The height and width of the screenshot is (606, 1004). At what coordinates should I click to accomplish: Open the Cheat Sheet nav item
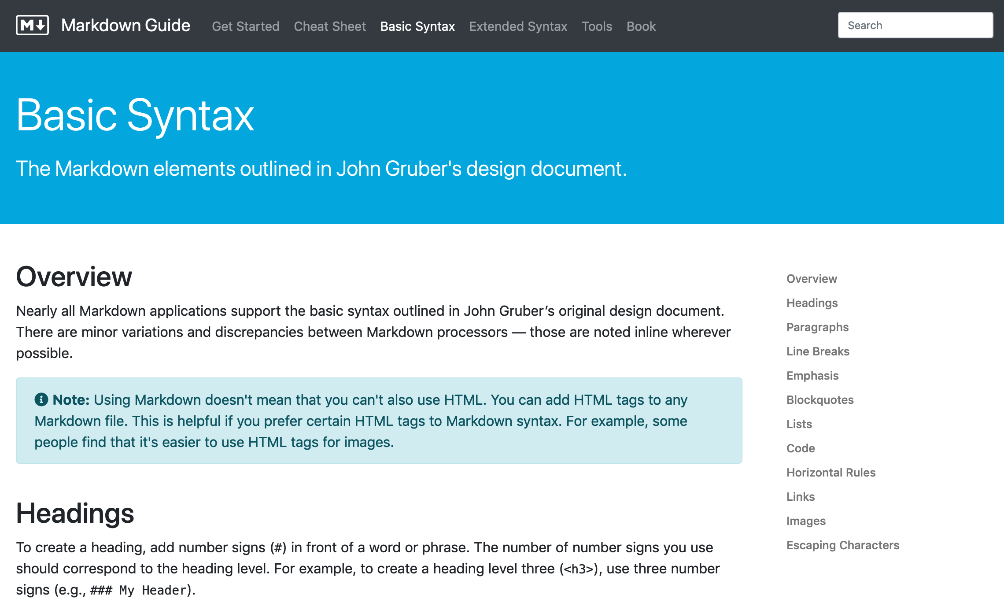(330, 26)
